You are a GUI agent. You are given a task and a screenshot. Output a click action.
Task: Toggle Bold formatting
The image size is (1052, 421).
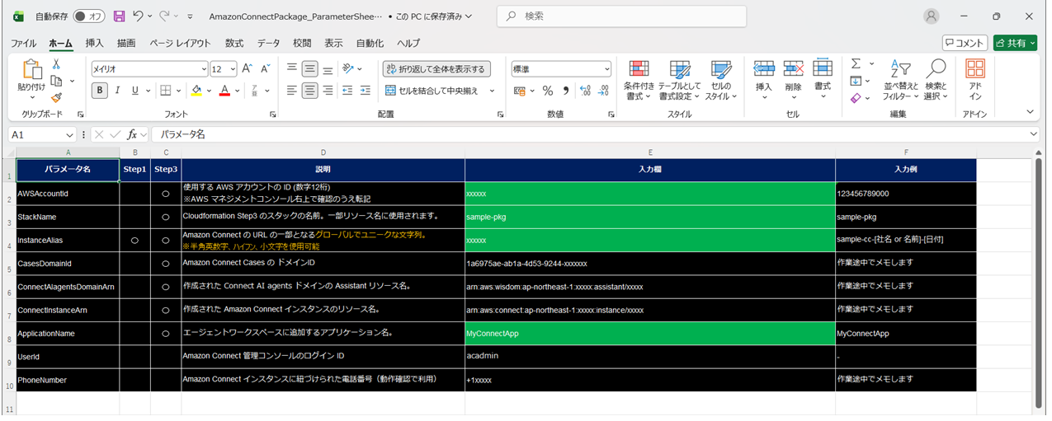(x=100, y=91)
